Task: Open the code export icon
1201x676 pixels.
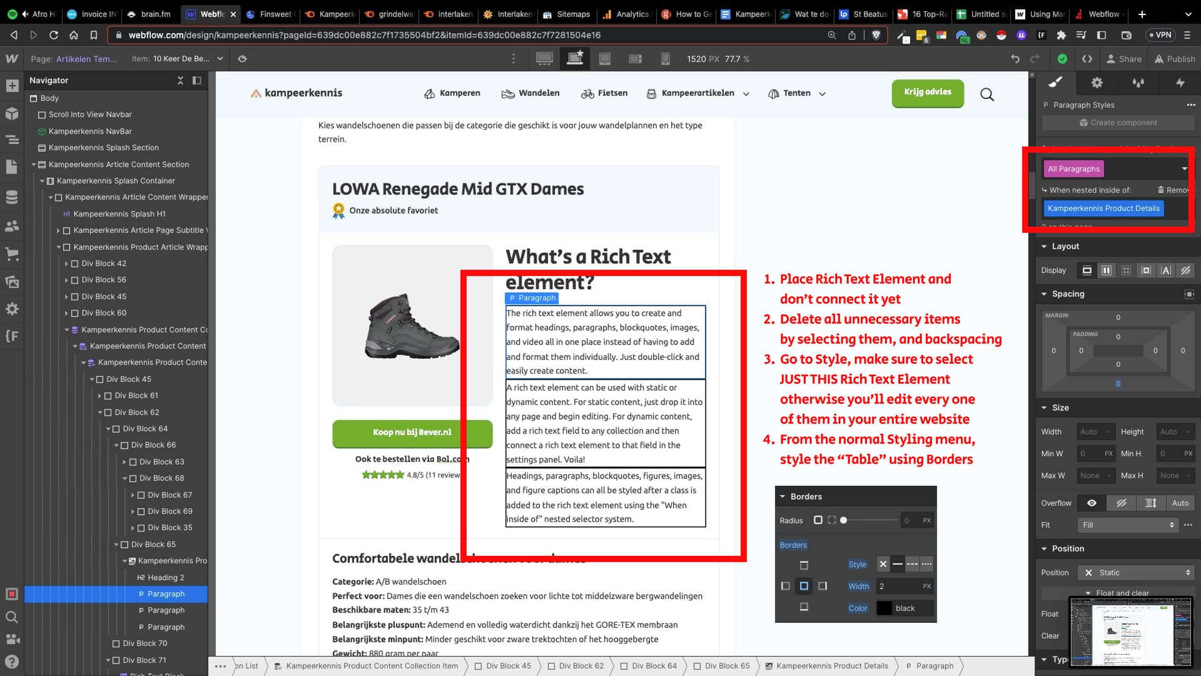Action: pos(1087,59)
